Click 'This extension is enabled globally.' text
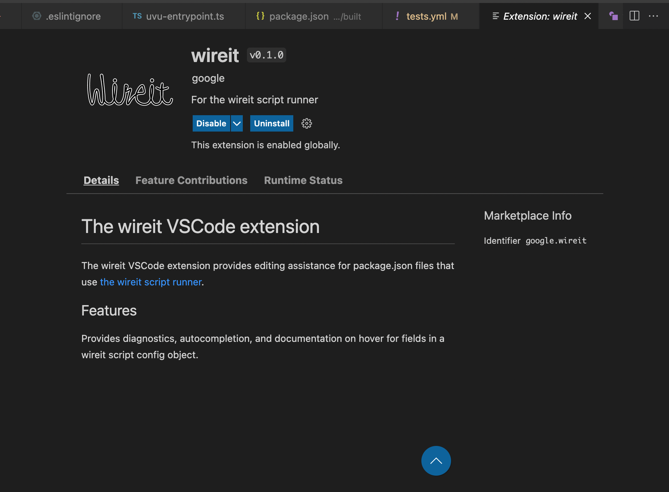The width and height of the screenshot is (669, 492). coord(266,145)
